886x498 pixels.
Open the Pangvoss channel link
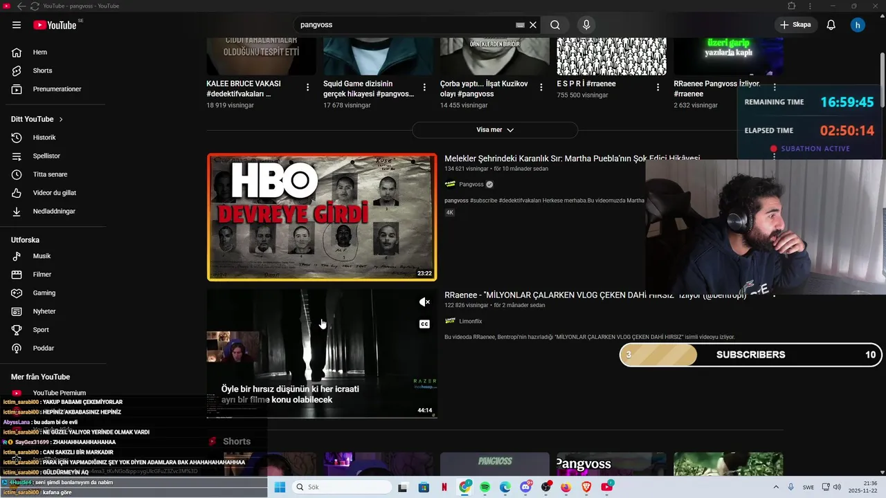(x=471, y=185)
